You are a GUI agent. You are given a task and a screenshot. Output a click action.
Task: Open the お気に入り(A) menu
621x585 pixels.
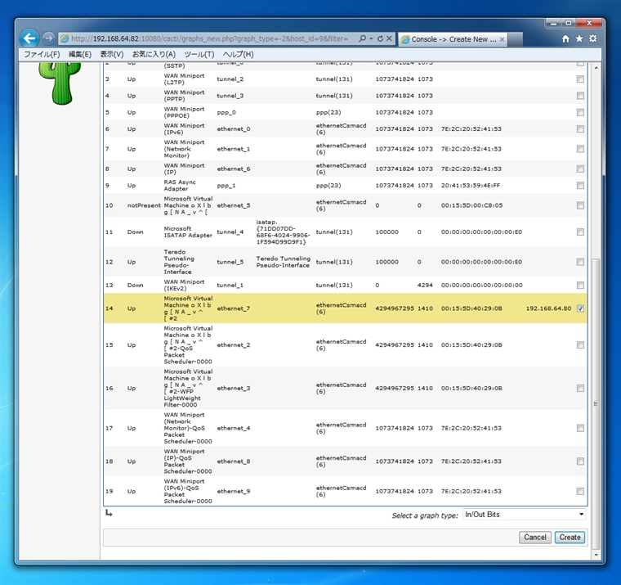point(154,54)
